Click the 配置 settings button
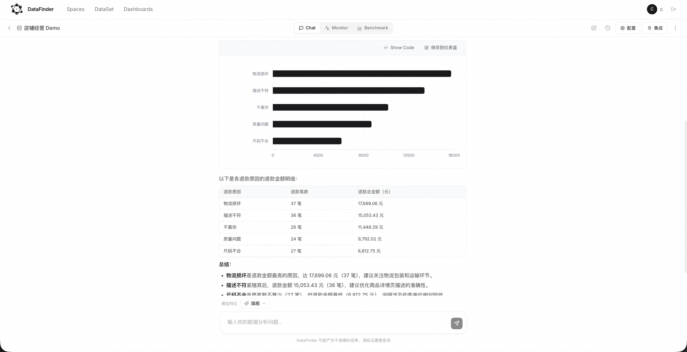 tap(628, 28)
